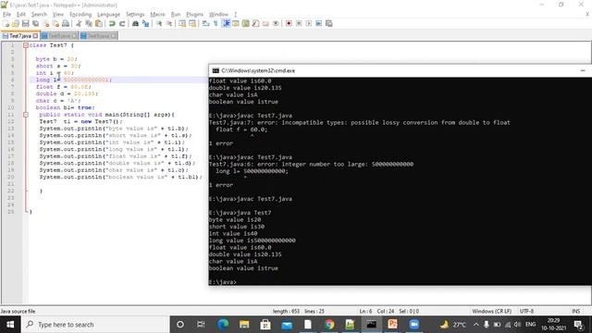Collapse main method fold marker
The height and width of the screenshot is (333, 592).
(26, 115)
